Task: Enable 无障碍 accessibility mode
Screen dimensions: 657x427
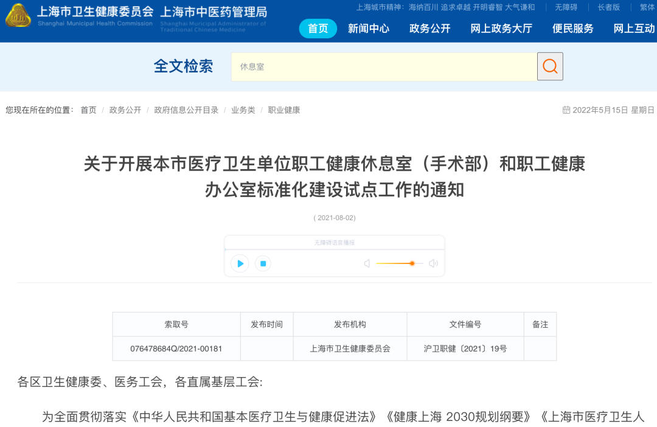Action: click(x=566, y=7)
